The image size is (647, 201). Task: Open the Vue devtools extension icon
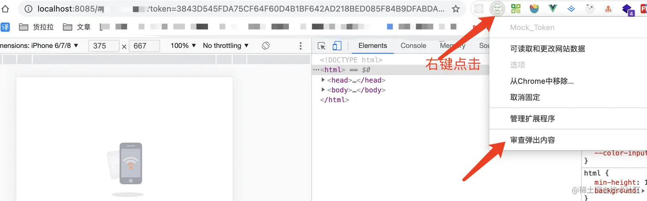coord(552,9)
